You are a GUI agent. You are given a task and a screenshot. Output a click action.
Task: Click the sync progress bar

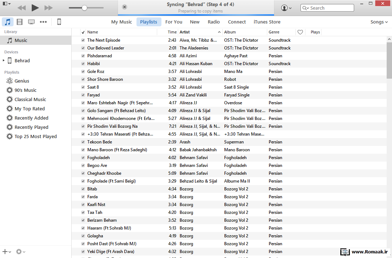(196, 15)
